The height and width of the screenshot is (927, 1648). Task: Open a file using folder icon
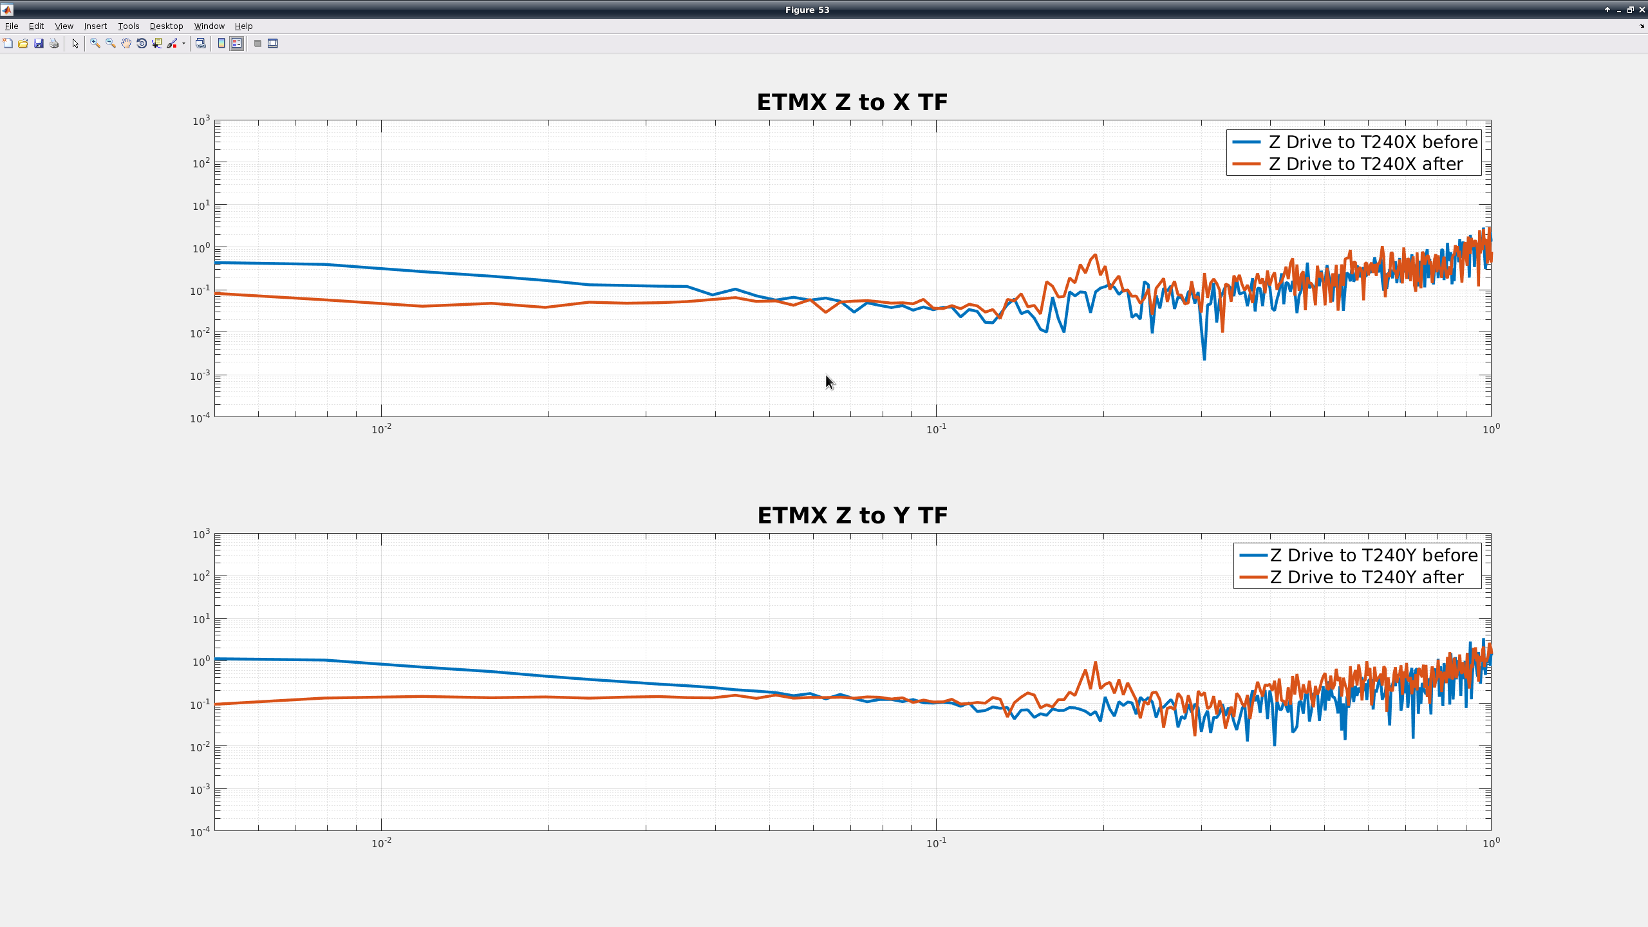pyautogui.click(x=23, y=43)
